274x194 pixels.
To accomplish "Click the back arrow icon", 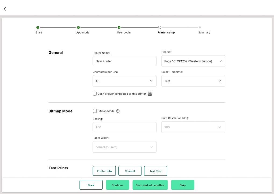I will (x=5, y=9).
